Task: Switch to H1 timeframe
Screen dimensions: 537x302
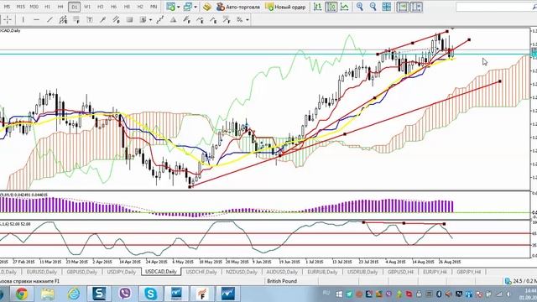Action: pyautogui.click(x=47, y=7)
